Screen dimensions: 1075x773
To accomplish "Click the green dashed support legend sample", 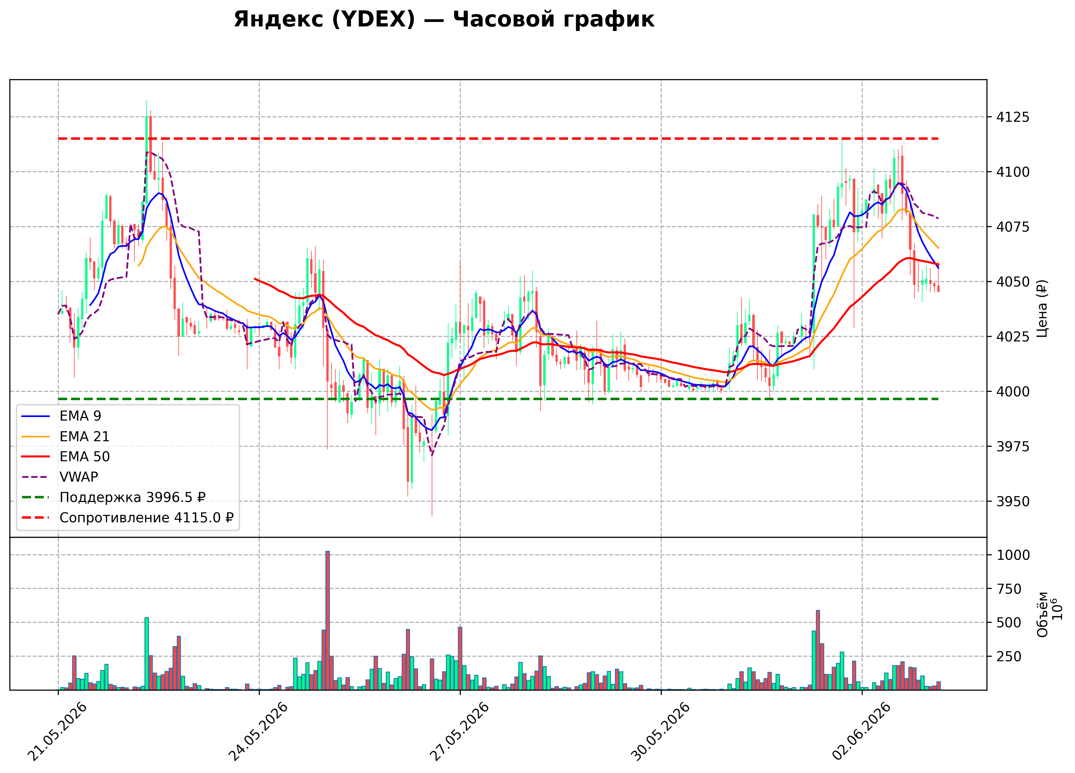I will (x=36, y=497).
